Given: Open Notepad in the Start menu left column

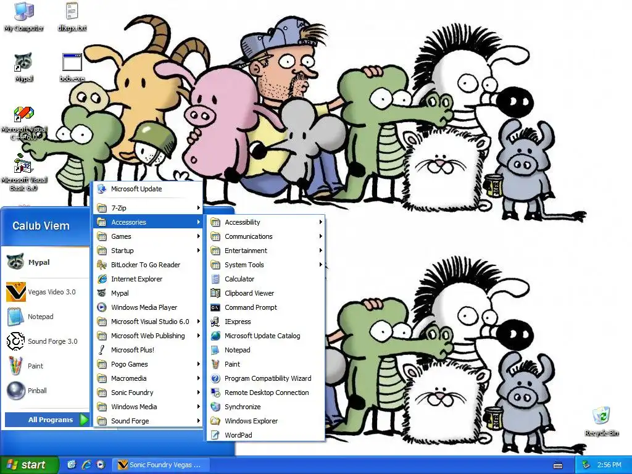Looking at the screenshot, I should [45, 317].
